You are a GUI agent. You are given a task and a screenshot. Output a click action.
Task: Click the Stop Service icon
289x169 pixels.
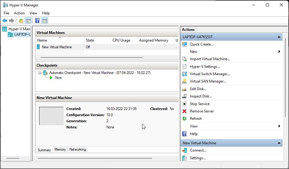[x=184, y=104]
